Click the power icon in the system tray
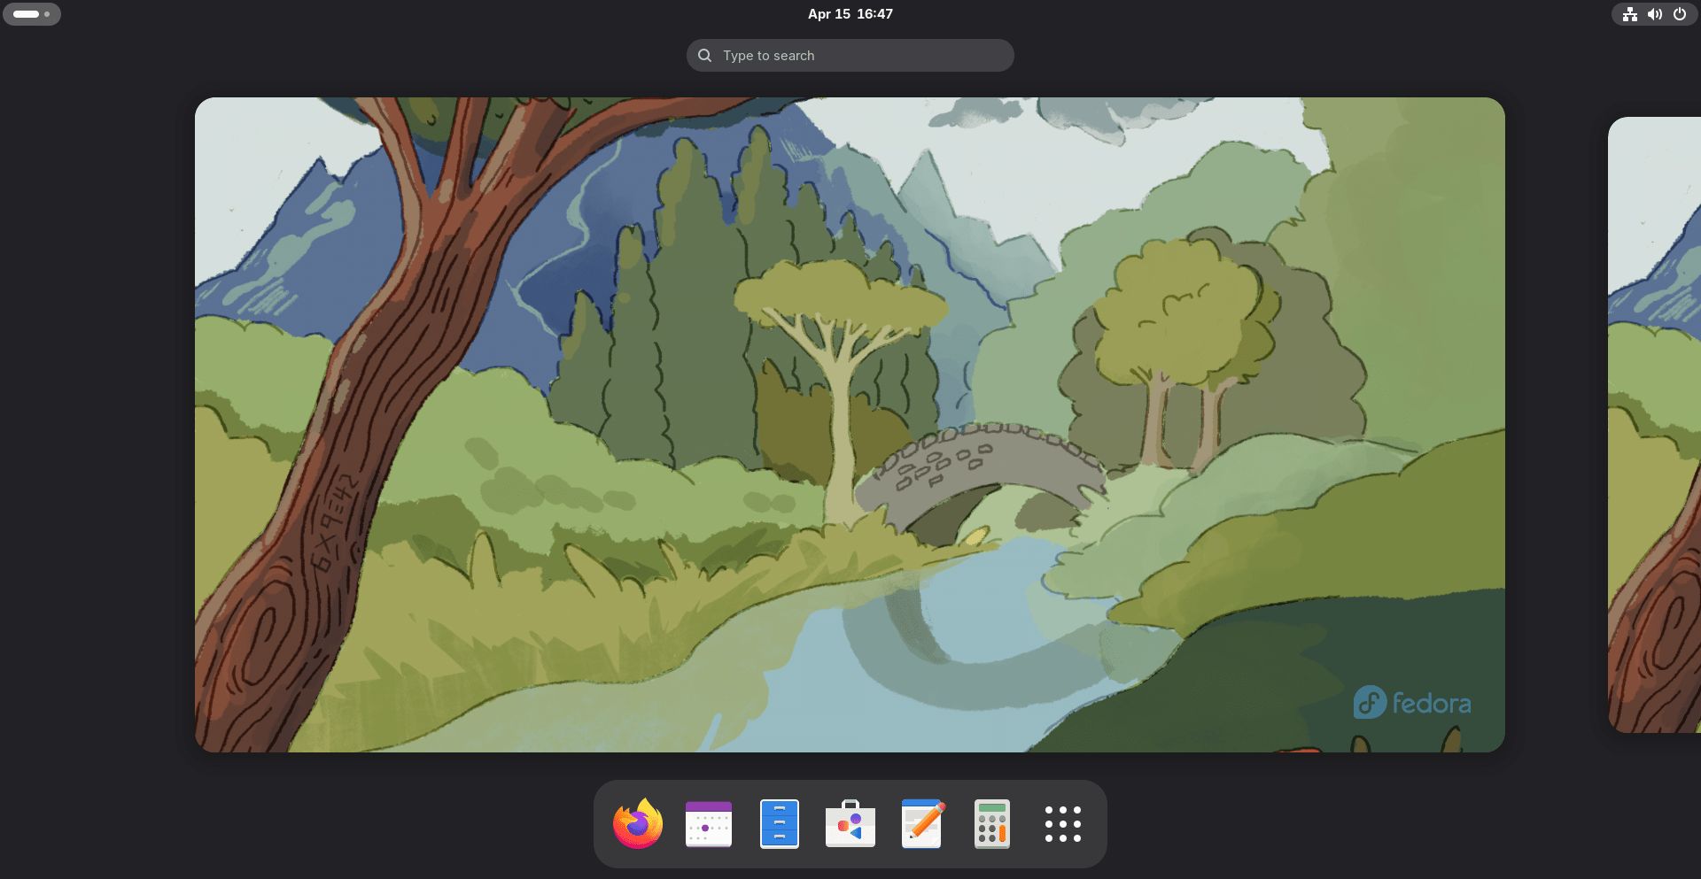1701x879 pixels. click(x=1679, y=14)
